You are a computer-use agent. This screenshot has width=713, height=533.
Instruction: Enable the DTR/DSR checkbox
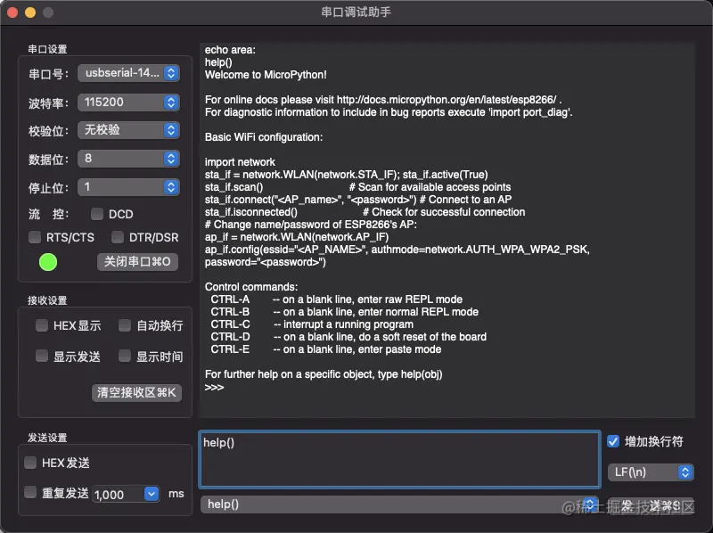(x=118, y=237)
